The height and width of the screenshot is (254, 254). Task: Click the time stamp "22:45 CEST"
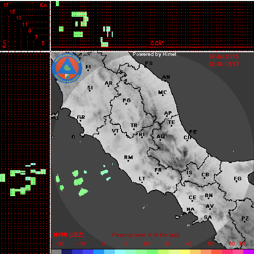tap(224, 64)
